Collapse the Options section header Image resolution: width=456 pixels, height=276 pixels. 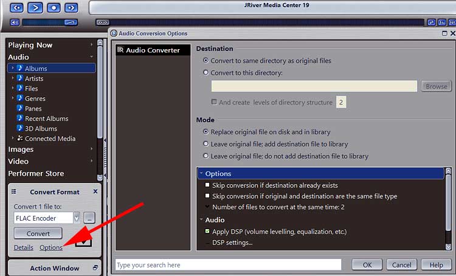(x=201, y=174)
